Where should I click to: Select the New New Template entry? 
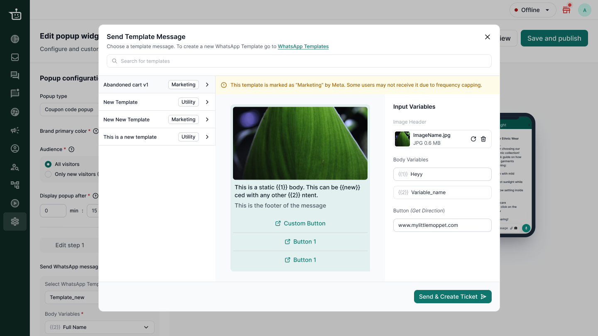pos(157,119)
